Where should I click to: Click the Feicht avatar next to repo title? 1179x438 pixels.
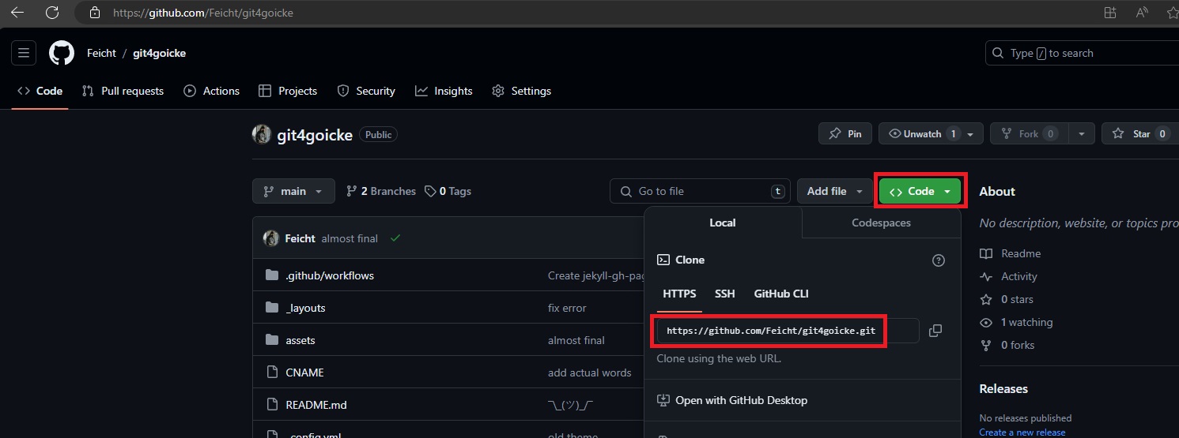coord(262,134)
